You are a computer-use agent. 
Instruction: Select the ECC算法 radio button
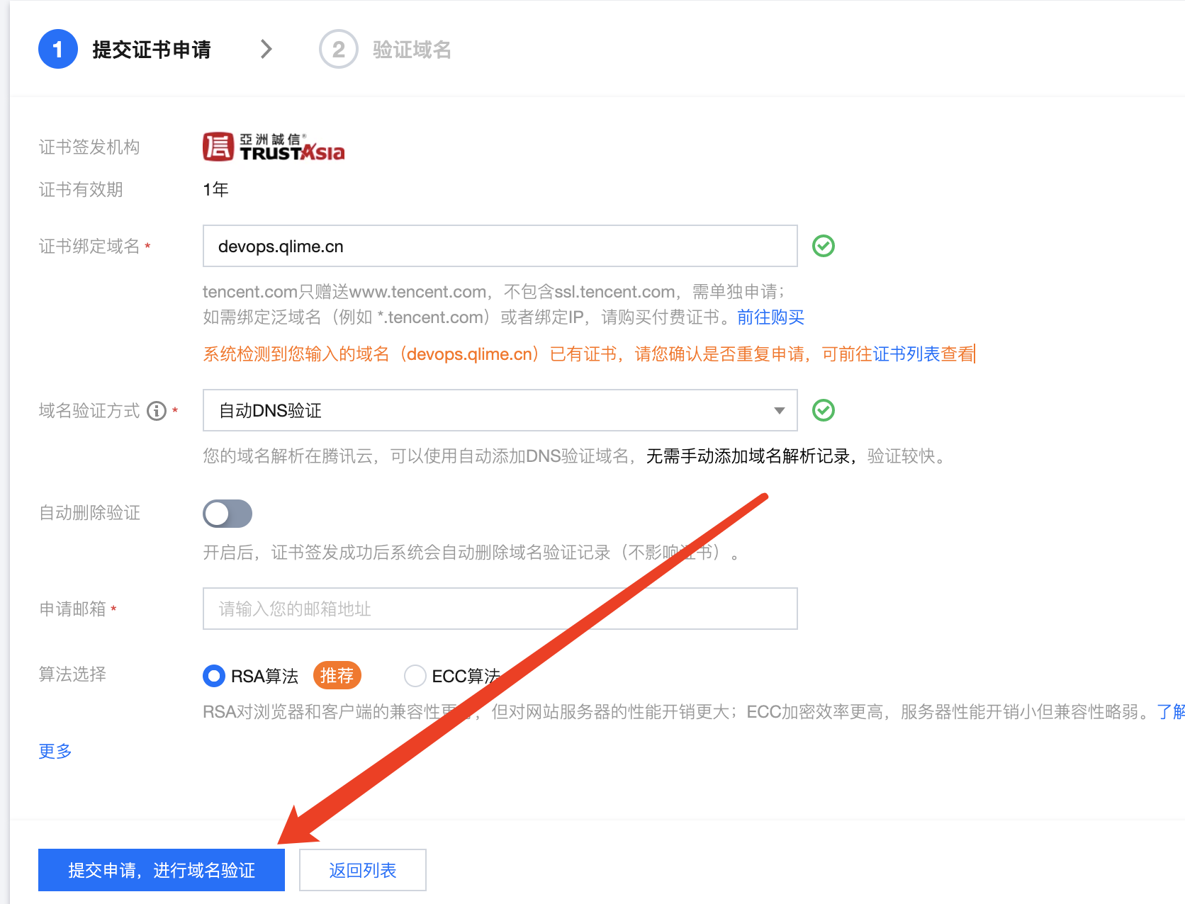point(415,676)
